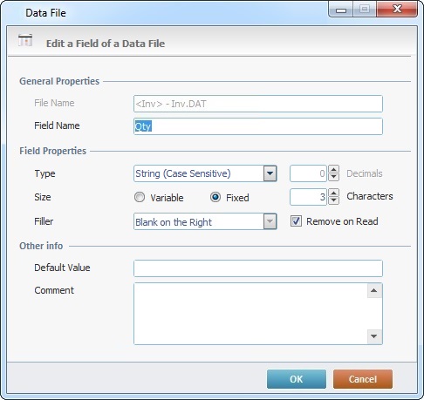Minimize the Data File window
This screenshot has width=424, height=400.
click(341, 10)
